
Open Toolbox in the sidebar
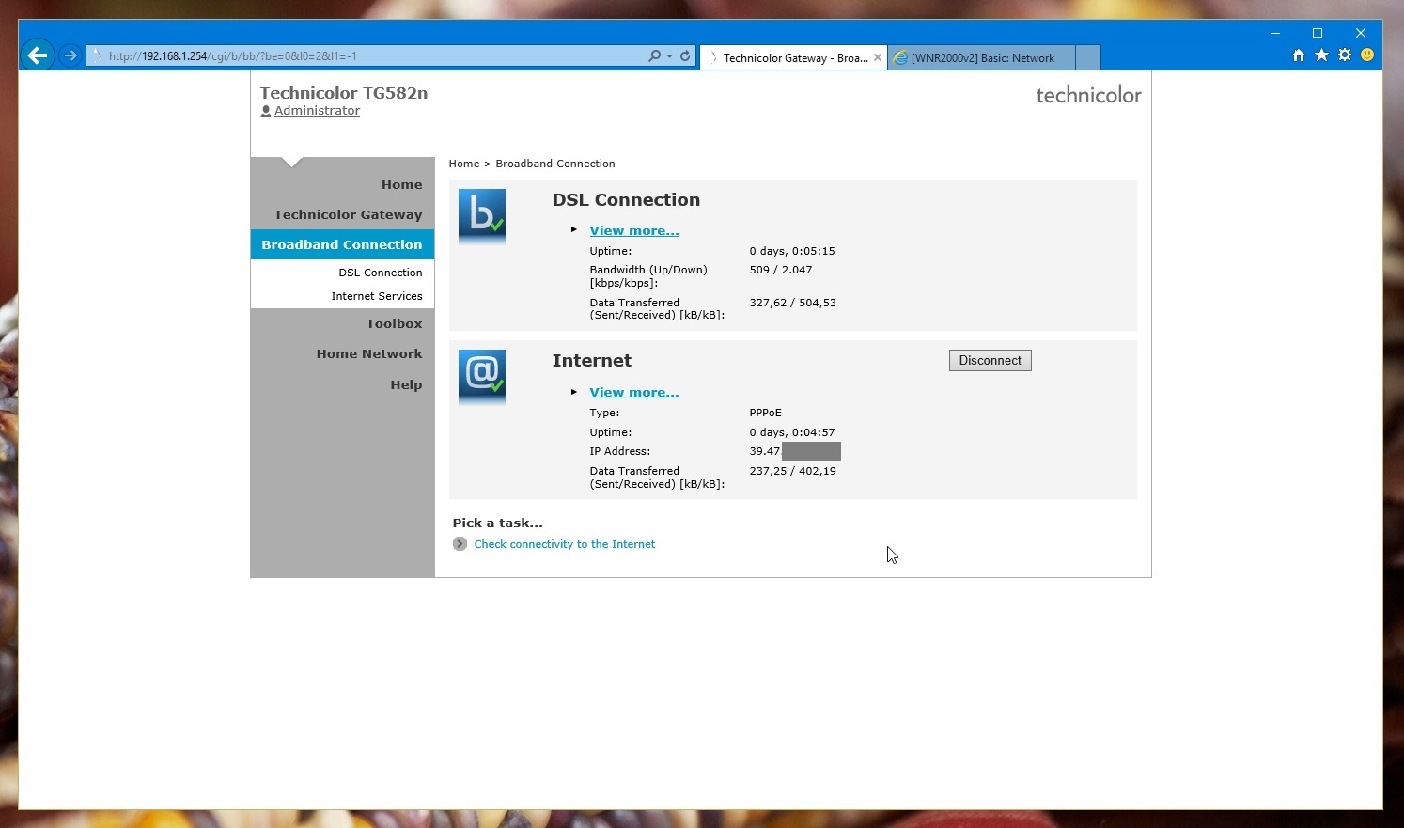[394, 323]
